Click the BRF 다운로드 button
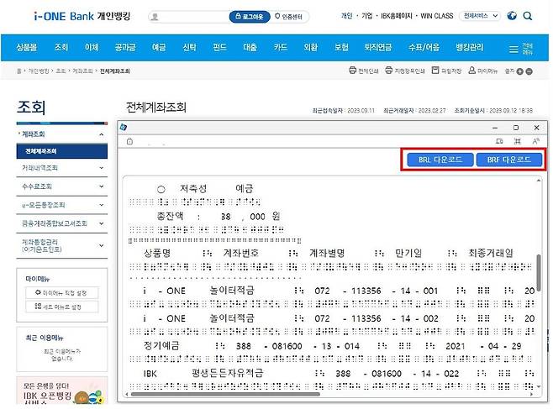The height and width of the screenshot is (409, 553). click(x=509, y=160)
